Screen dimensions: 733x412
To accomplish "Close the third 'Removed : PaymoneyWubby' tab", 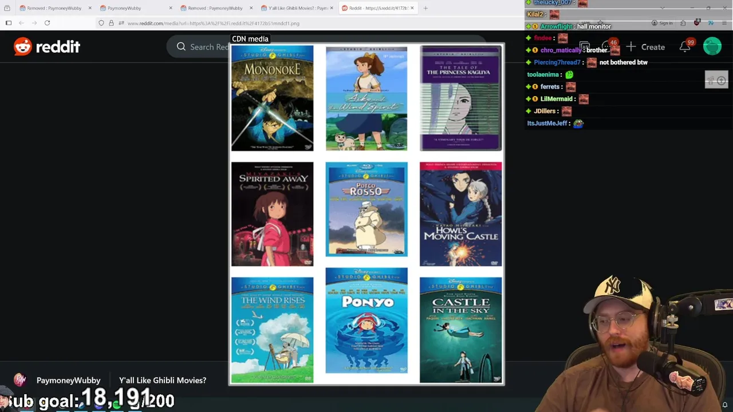I will (x=251, y=8).
